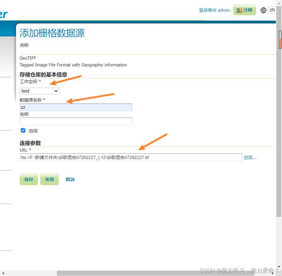Click the 登录身份 admin text
The height and width of the screenshot is (276, 282).
click(215, 10)
